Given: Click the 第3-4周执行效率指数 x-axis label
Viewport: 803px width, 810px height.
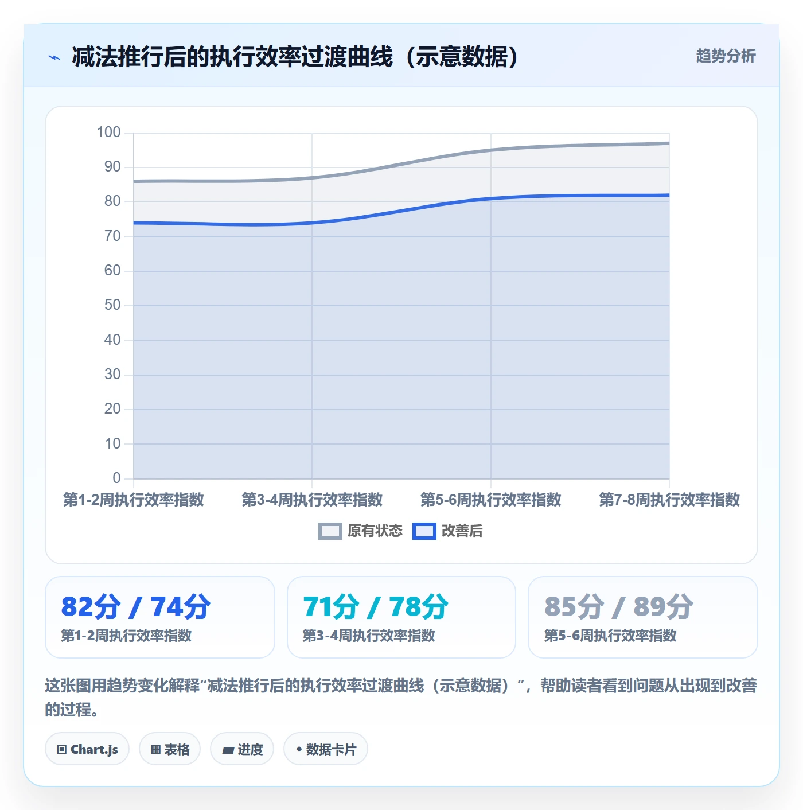Looking at the screenshot, I should tap(312, 500).
